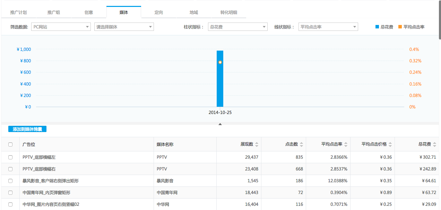Switch to the 转化明细 tab
This screenshot has width=441, height=210.
point(229,12)
